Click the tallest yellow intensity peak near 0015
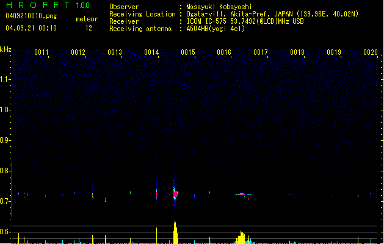 pos(175,232)
